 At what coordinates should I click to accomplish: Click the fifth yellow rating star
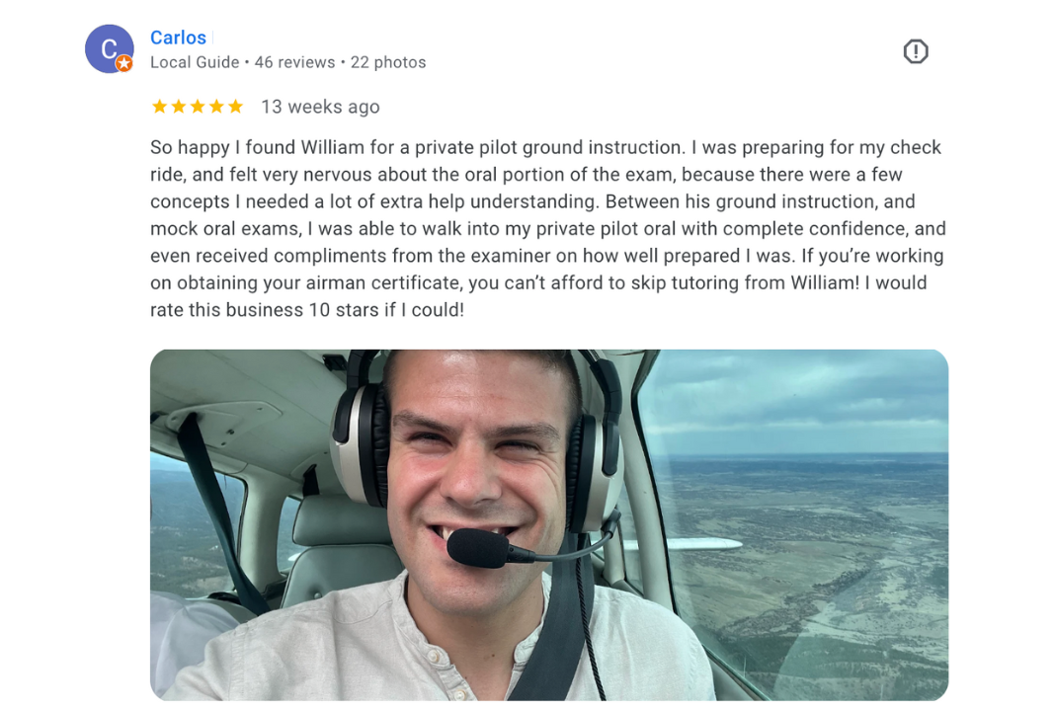235,107
